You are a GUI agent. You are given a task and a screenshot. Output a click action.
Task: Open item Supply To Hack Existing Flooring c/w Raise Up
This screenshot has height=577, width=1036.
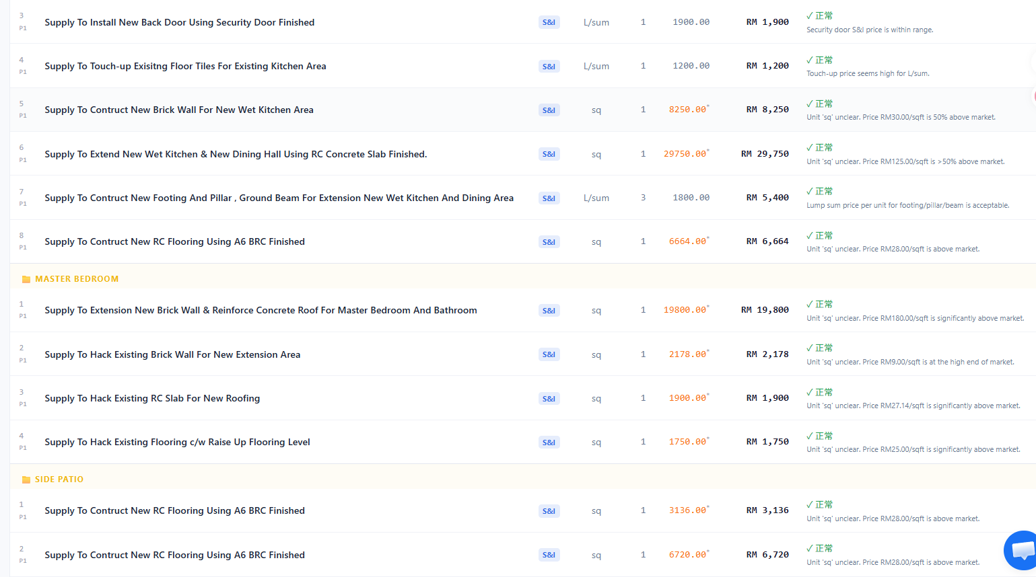177,442
